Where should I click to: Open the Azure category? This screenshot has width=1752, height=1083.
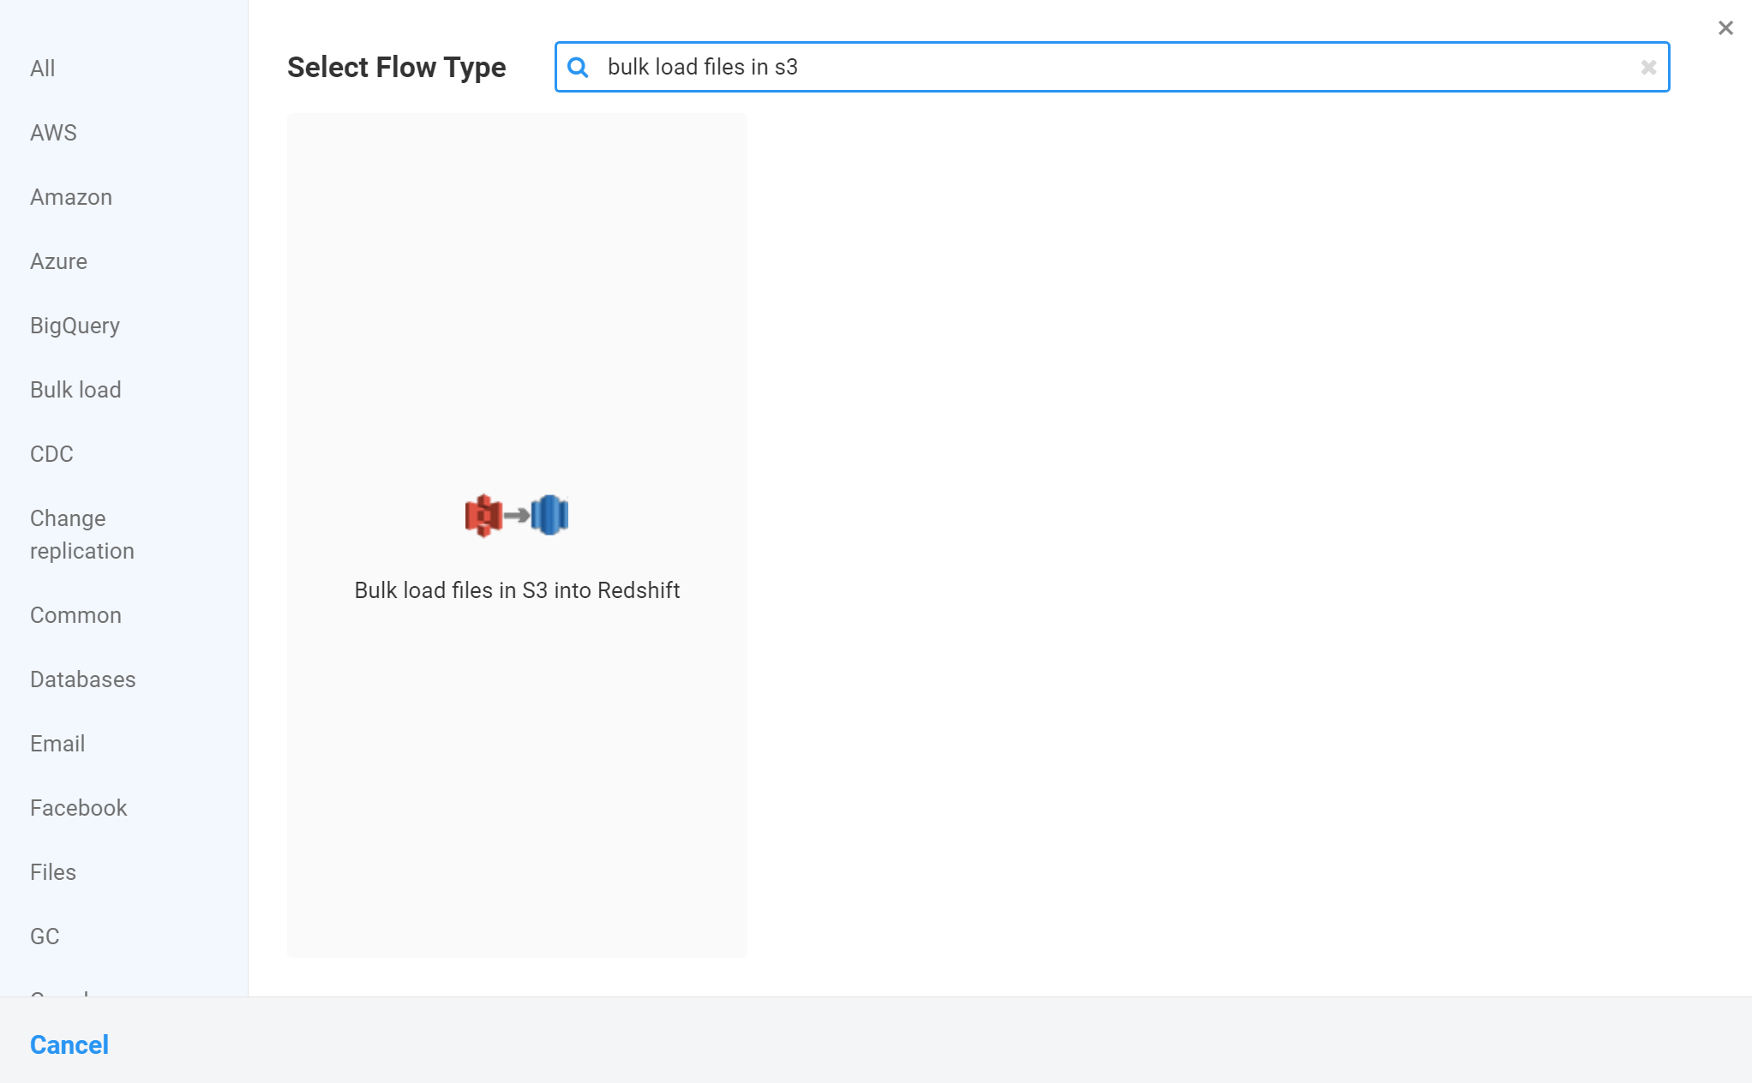[x=58, y=261]
